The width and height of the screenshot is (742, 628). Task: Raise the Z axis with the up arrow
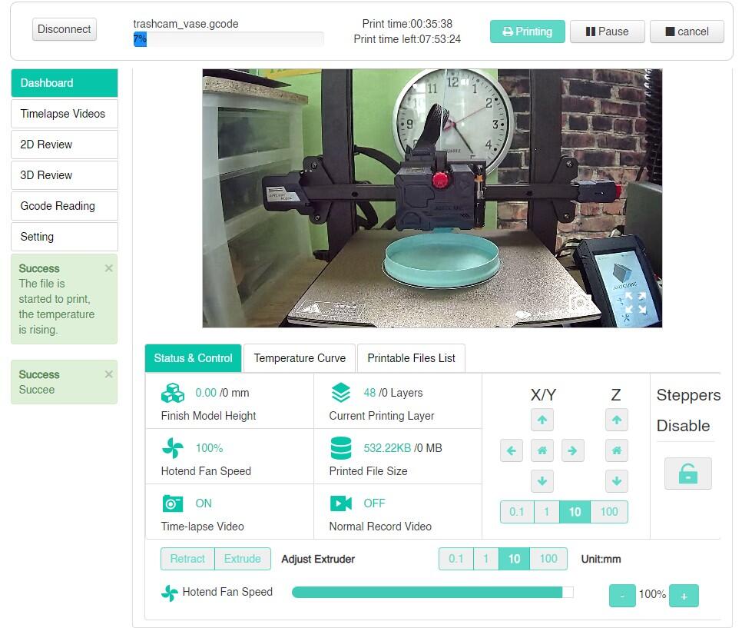(616, 420)
